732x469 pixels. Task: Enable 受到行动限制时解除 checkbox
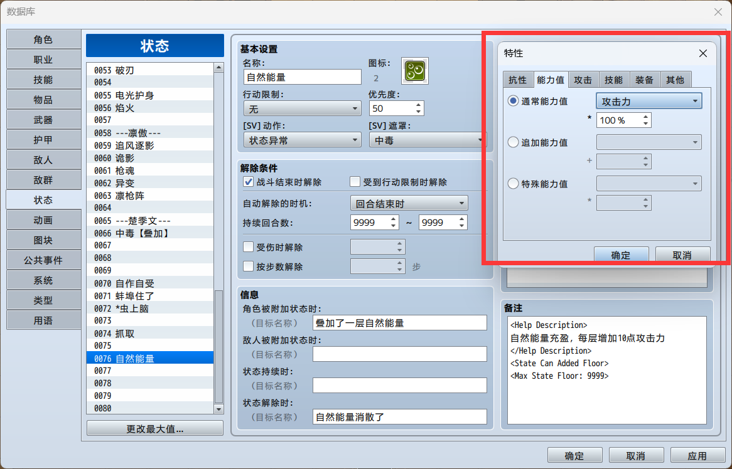coord(355,182)
